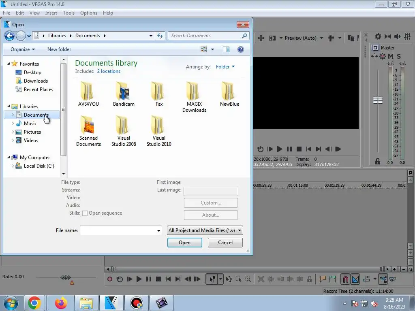The width and height of the screenshot is (415, 311).
Task: Click the Back navigation arrow in Open dialog
Action: pos(10,36)
